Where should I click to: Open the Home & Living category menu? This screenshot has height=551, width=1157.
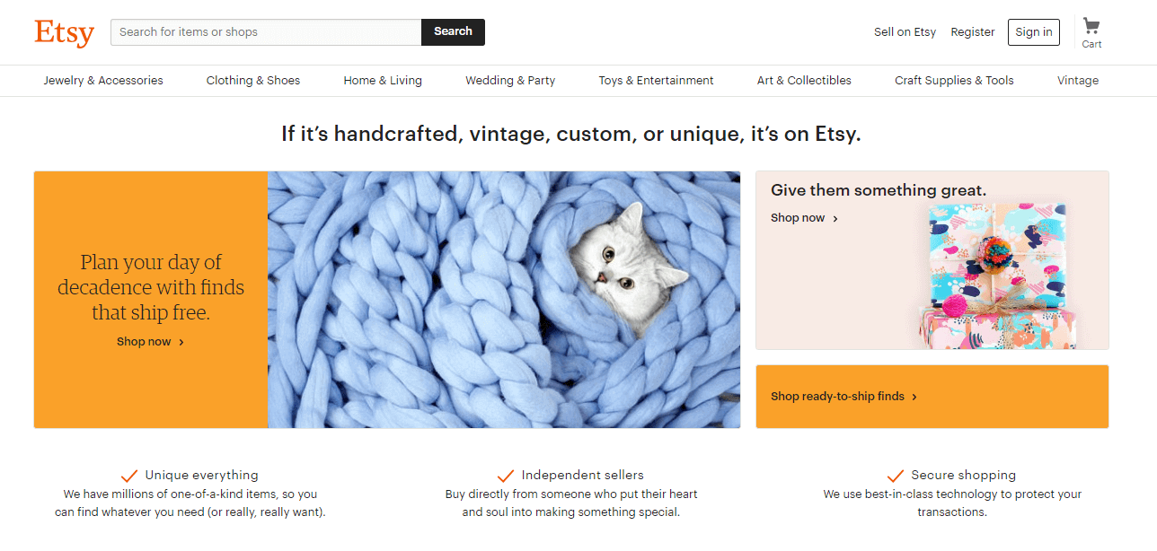click(383, 81)
